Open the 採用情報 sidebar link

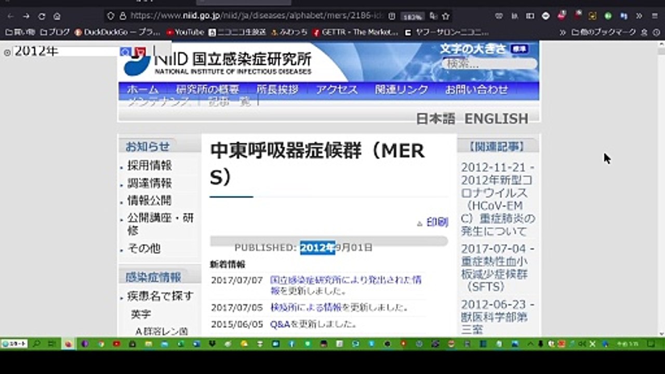point(150,166)
